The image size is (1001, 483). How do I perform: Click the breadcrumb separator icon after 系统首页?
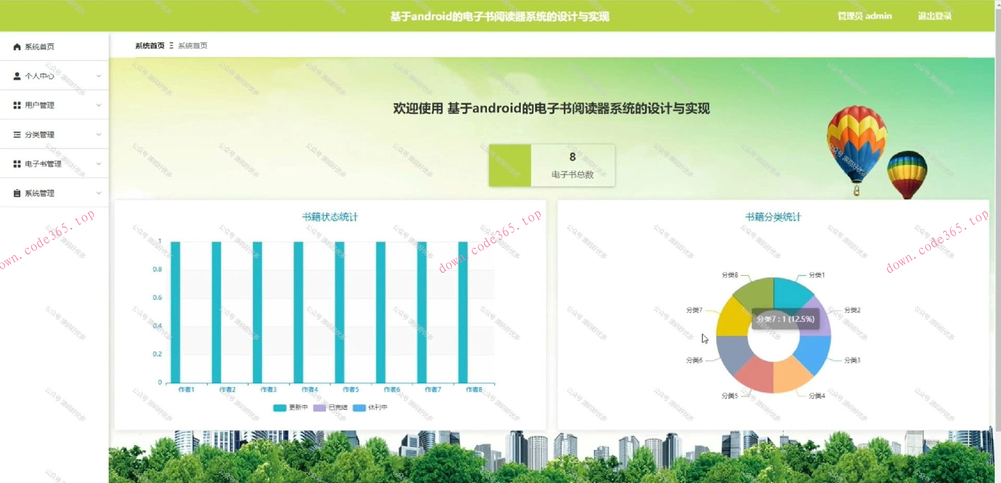171,46
